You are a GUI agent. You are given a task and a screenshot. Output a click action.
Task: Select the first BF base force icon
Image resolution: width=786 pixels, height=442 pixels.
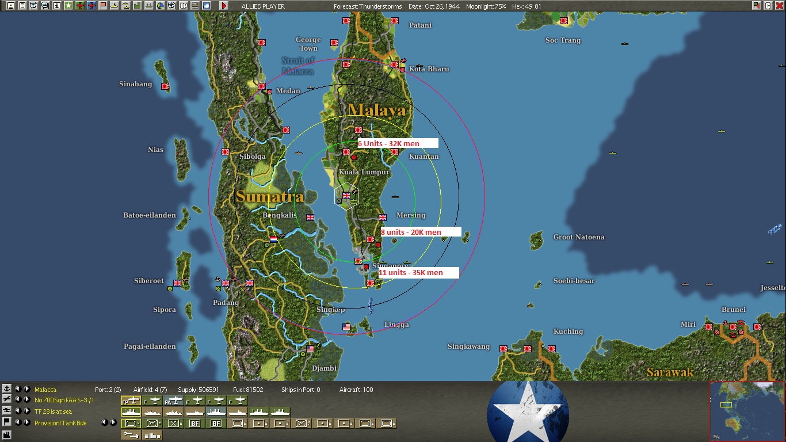pos(194,423)
